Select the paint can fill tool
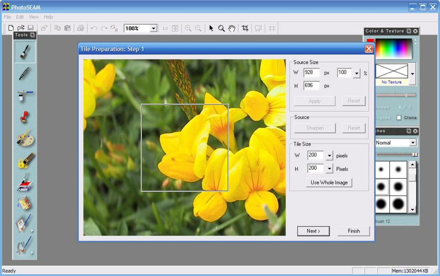 25,203
